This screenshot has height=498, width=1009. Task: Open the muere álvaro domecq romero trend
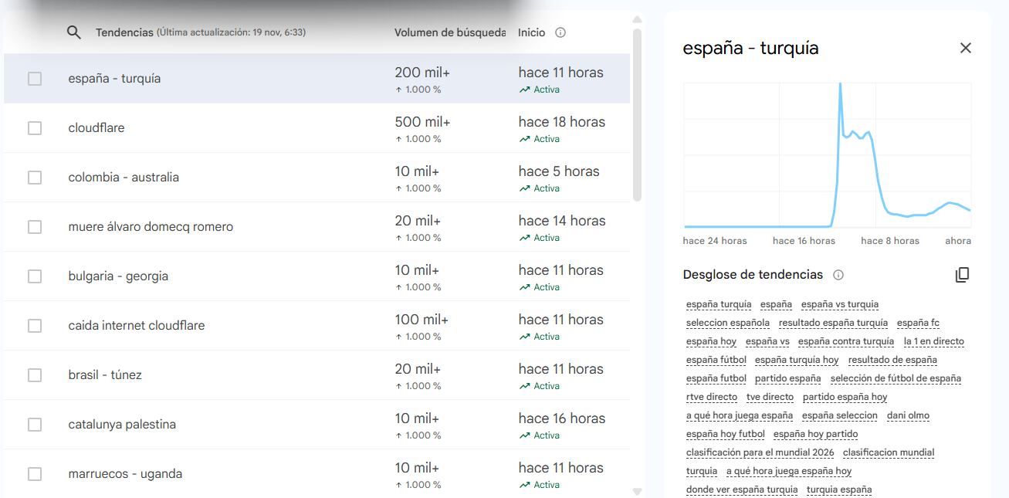coord(151,227)
